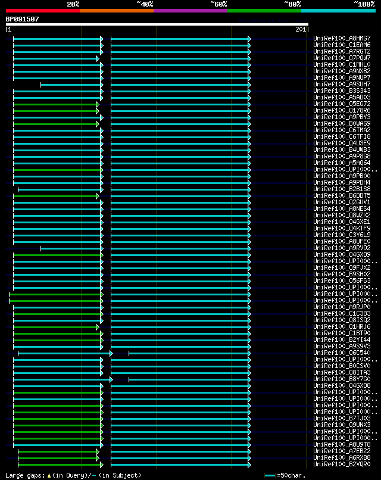Select the UniRef100_Q178R6 hit label

coord(342,110)
